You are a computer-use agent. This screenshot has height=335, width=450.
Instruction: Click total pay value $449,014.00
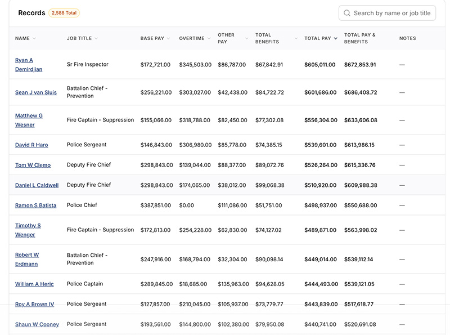[x=320, y=260]
